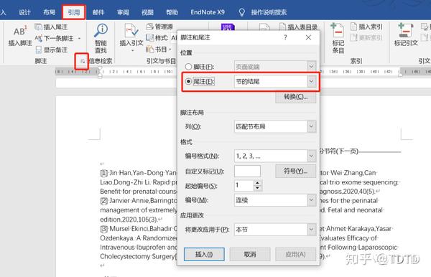Viewport: 431px width, 277px height.
Task: Click the 插入尾注 icon in ribbon
Action: pos(39,27)
